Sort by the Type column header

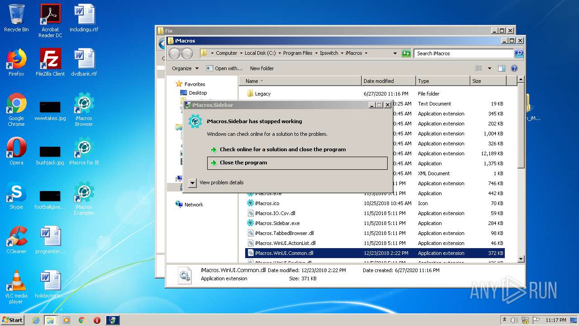pos(443,81)
